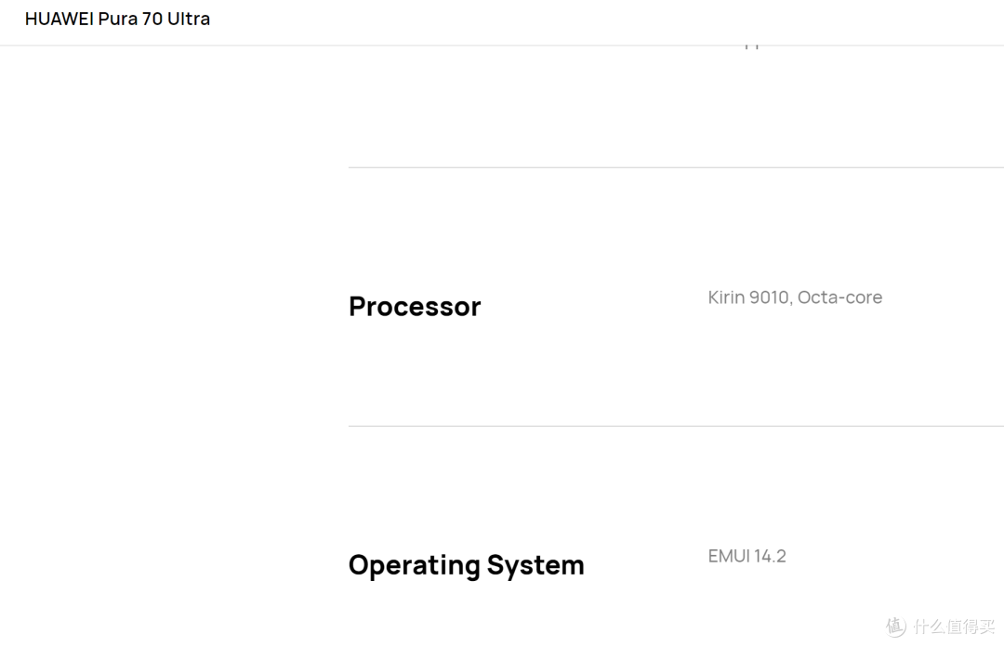Click the word Ultra in the header
Image resolution: width=1004 pixels, height=647 pixels.
(x=188, y=20)
